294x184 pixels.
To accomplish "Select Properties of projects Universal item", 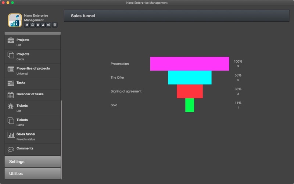I will click(x=33, y=71).
